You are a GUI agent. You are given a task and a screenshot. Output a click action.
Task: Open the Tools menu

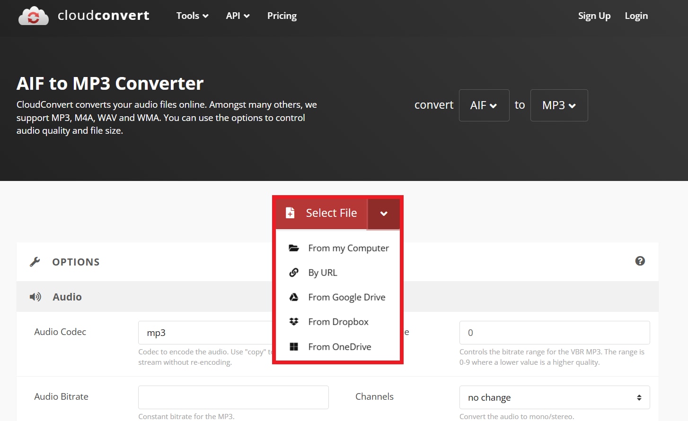click(x=192, y=16)
